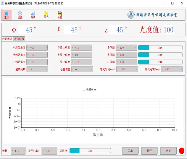Click the θ angle value field
This screenshot has height=159, width=187.
tap(71, 30)
